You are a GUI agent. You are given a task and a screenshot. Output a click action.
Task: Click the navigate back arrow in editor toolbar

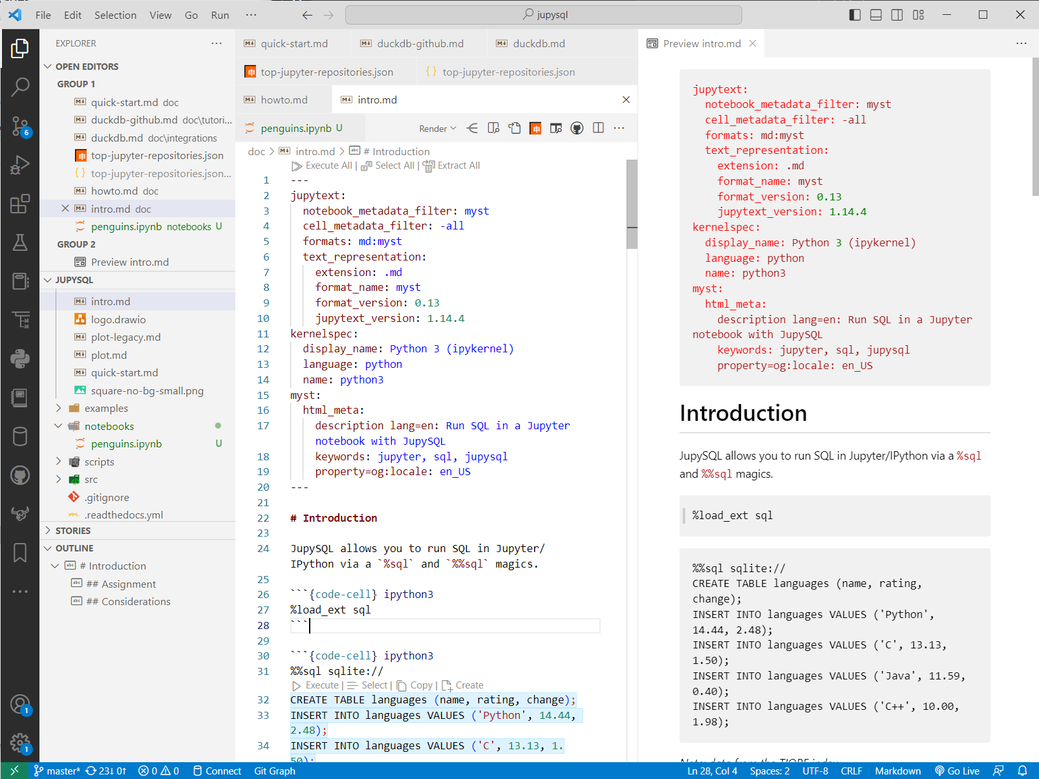[473, 128]
